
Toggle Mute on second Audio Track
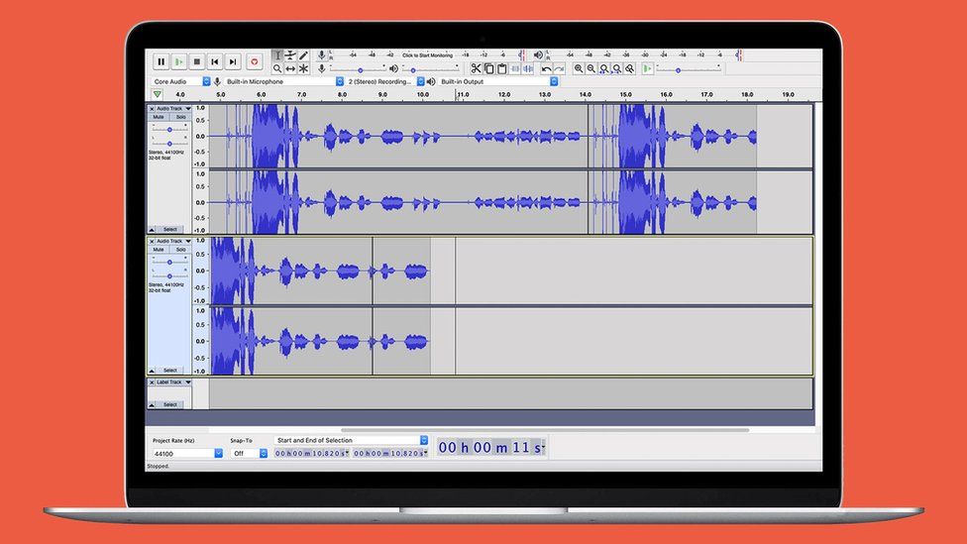[x=159, y=250]
